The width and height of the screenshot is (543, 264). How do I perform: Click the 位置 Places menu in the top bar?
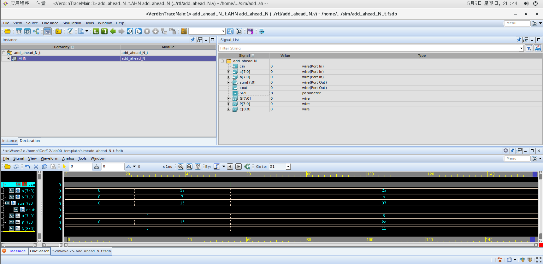click(x=41, y=3)
